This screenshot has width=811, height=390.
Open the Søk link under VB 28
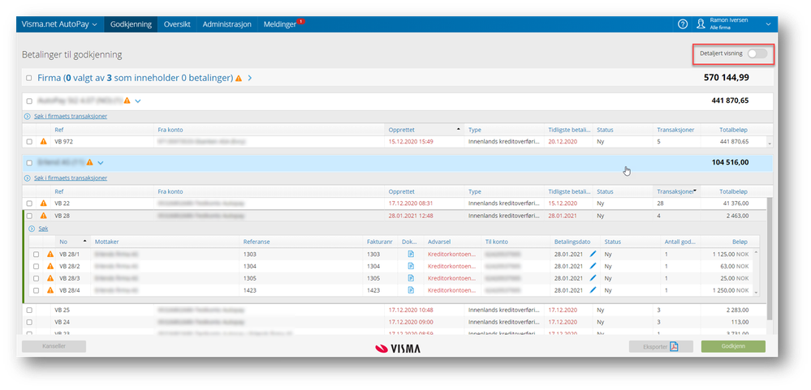[44, 229]
